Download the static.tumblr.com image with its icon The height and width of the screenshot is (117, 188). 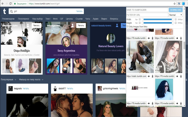coord(152,76)
